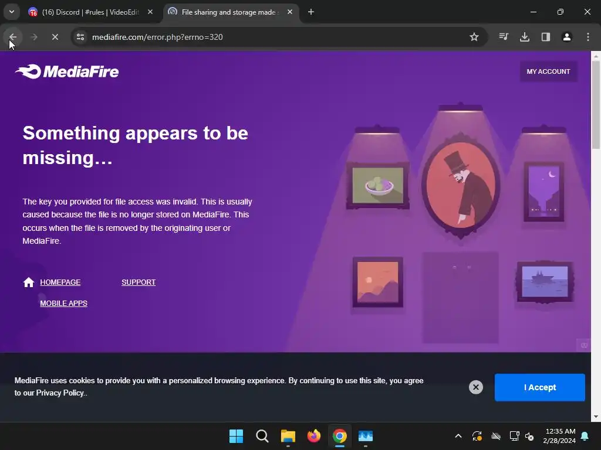Viewport: 601px width, 450px height.
Task: Click the fruit bowl painting
Action: [x=377, y=186]
